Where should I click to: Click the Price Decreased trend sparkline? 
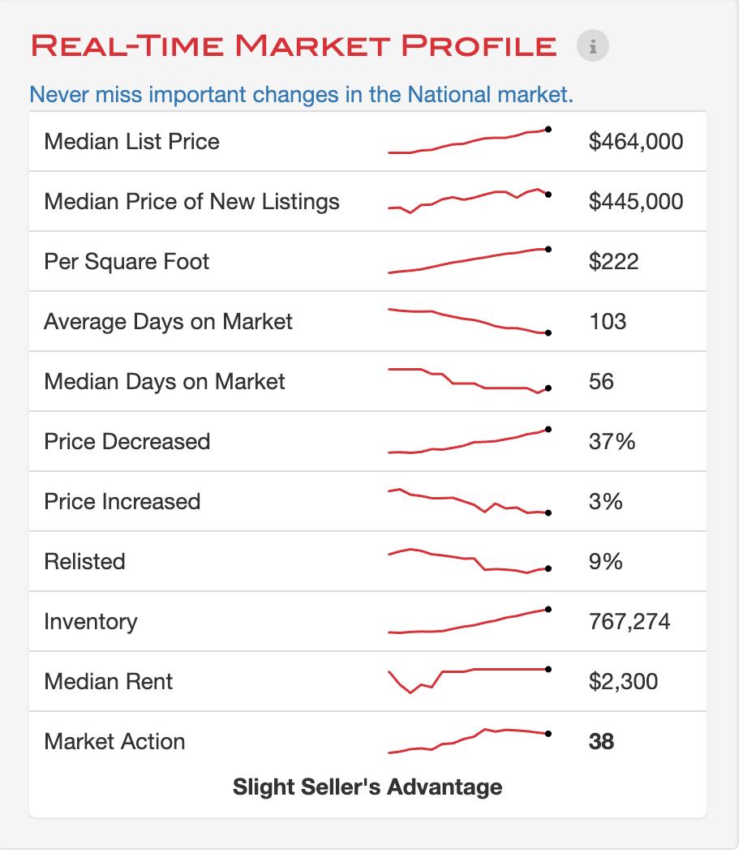469,441
